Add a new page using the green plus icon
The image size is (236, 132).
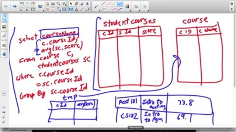coord(22,9)
